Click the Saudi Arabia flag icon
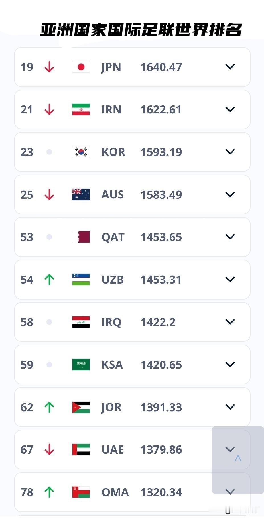Viewport: 264px width, 519px height. pyautogui.click(x=81, y=365)
